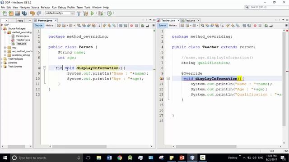Collapse the displayInformation fold in Person.java
This screenshot has width=289, height=162.
coord(45,68)
